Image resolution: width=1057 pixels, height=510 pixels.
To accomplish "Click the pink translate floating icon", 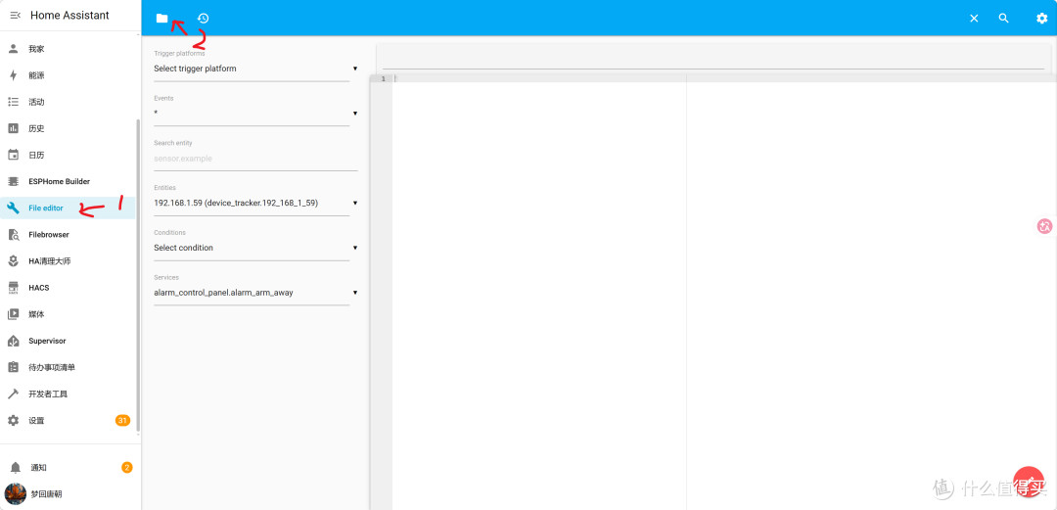I will tap(1044, 227).
